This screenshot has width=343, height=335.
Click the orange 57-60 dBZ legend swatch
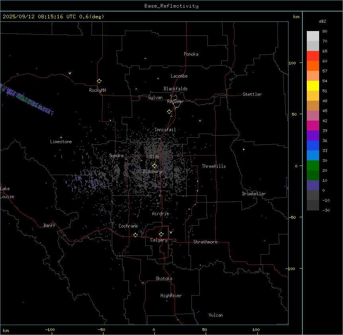313,66
